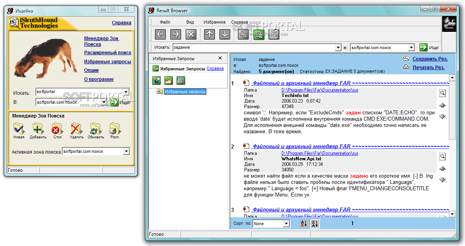
Task: Open the в: zone dropdown in Result Browser
Action: click(411, 48)
